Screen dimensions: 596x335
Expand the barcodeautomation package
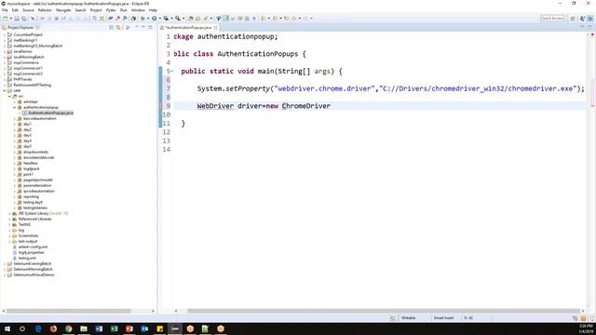click(15, 118)
